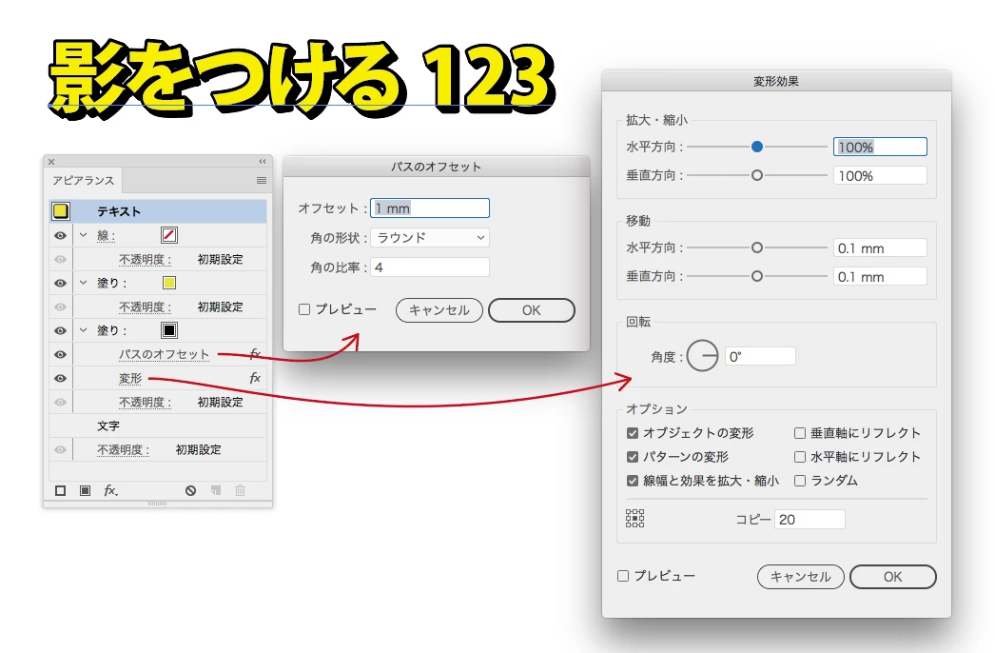Screen dimensions: 995x653
Task: Uncheck 線幅と効果を拡大・縮小 option
Action: (x=632, y=481)
